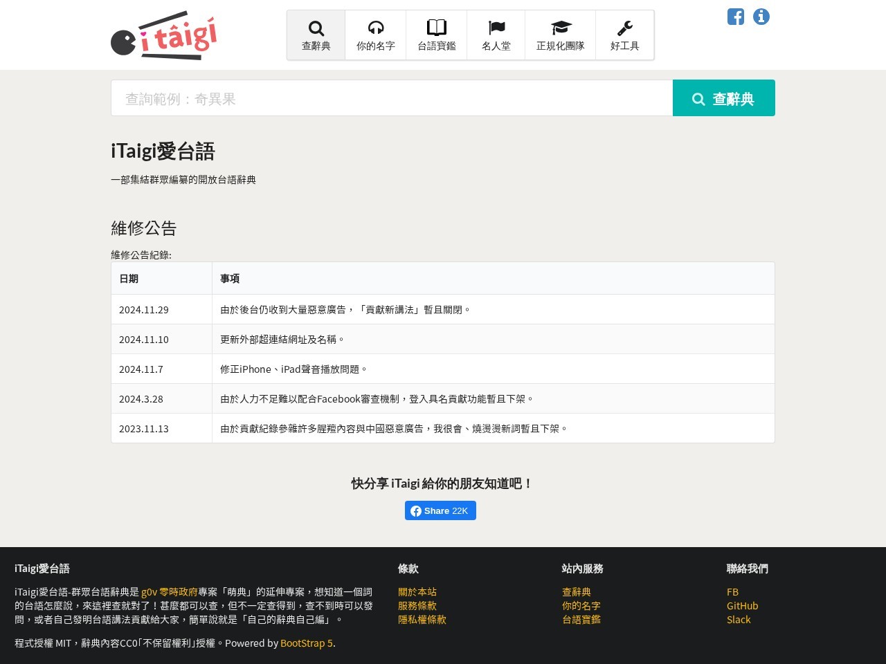Click the row text 更新外部超連結網址及名稱

point(282,340)
